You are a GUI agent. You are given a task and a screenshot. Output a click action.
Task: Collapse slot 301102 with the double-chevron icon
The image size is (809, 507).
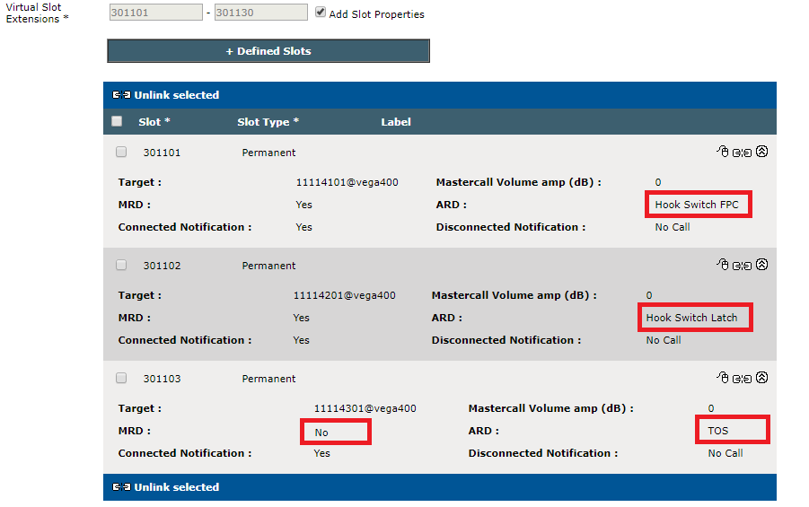(762, 265)
